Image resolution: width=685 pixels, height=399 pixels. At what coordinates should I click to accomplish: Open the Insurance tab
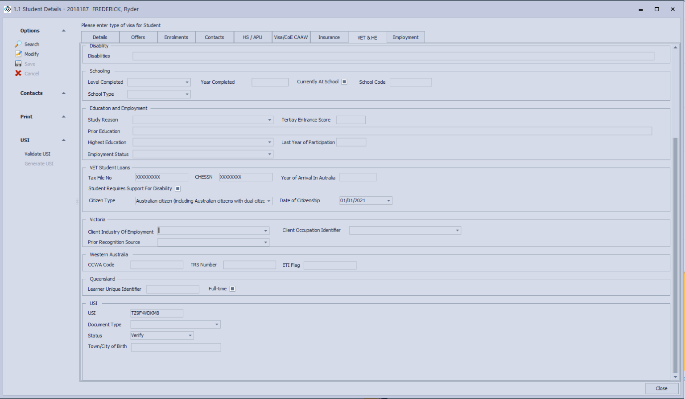point(329,37)
